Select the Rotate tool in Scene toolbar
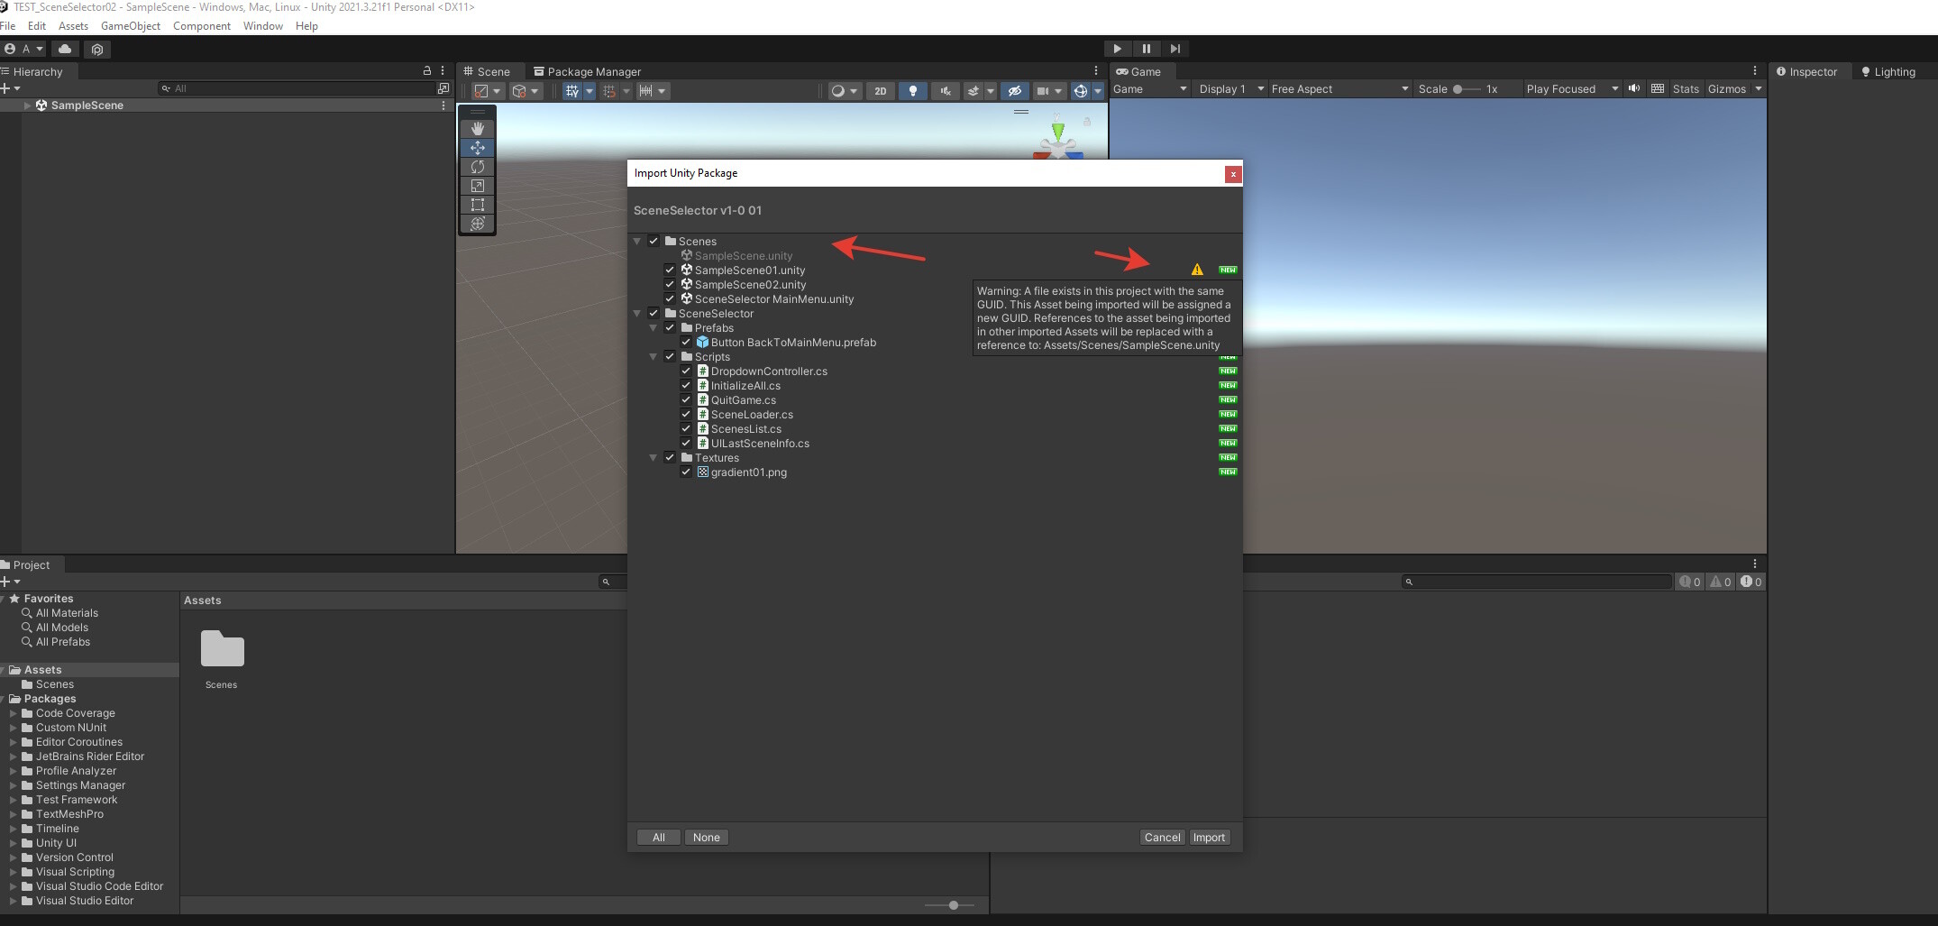Viewport: 1938px width, 926px height. click(478, 167)
